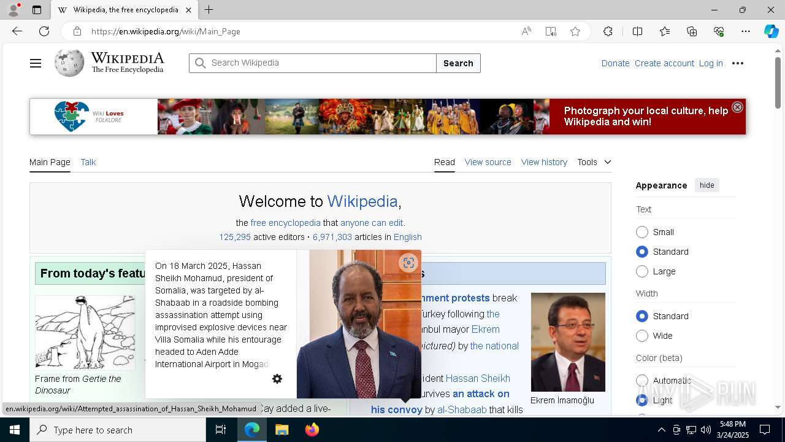Open Wikipedia personal tools ellipsis menu
The image size is (785, 442).
coord(738,63)
